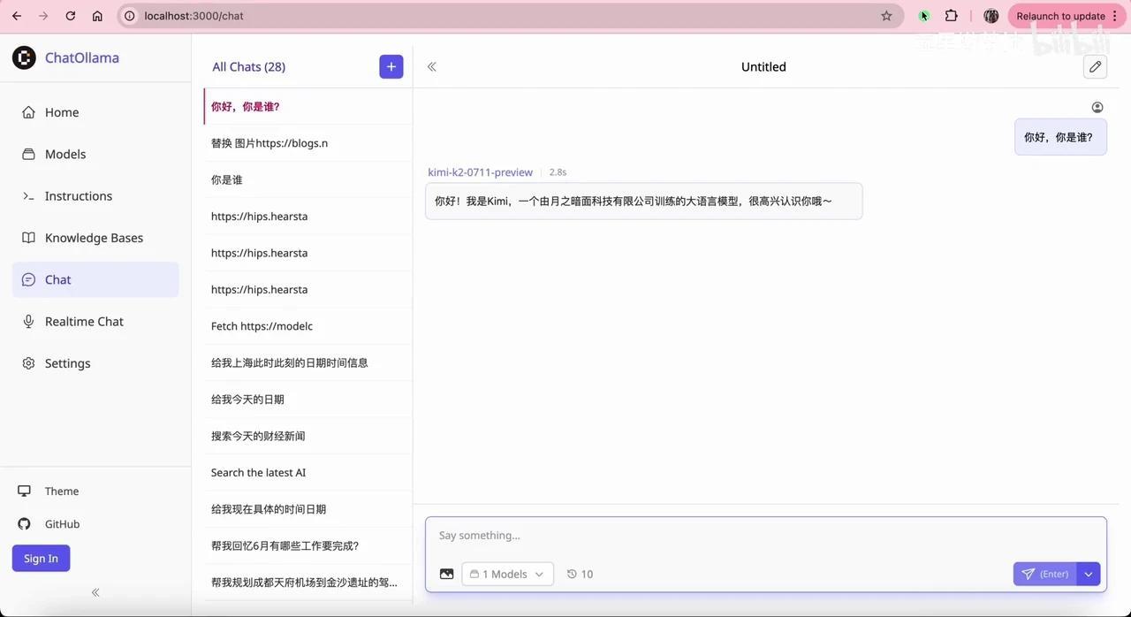Open the chat '搜索今天的财经新闻'

pos(307,436)
